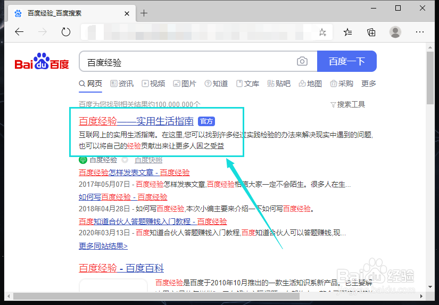The height and width of the screenshot is (305, 439).
Task: Switch to the 采购 tab
Action: pyautogui.click(x=342, y=84)
